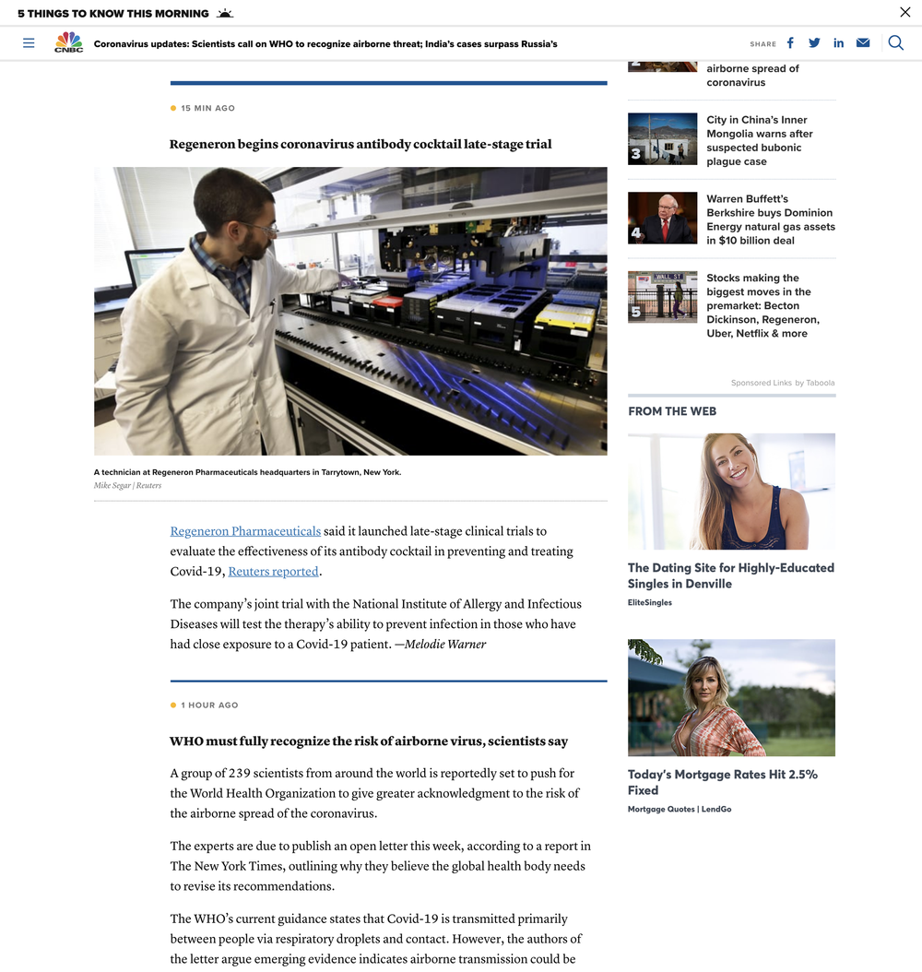Open the hamburger navigation menu
The height and width of the screenshot is (972, 922).
(x=29, y=42)
